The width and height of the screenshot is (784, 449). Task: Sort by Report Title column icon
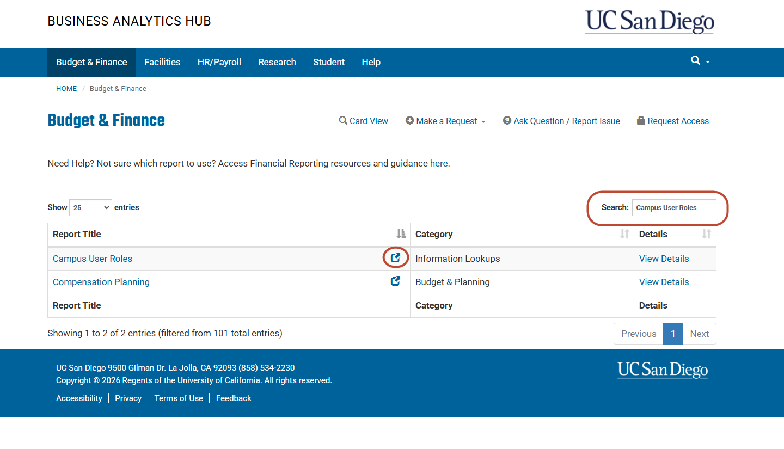(401, 234)
